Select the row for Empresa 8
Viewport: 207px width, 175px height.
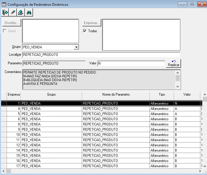click(x=102, y=124)
